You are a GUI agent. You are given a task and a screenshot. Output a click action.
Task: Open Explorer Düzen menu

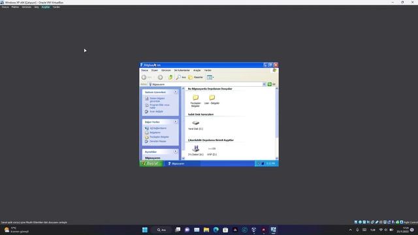[x=155, y=70]
